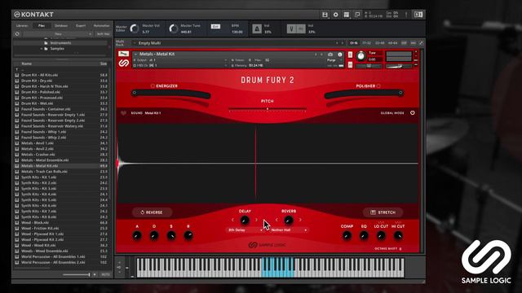Click the instrument wrench edit icon
522x293 pixels.
coord(123,54)
